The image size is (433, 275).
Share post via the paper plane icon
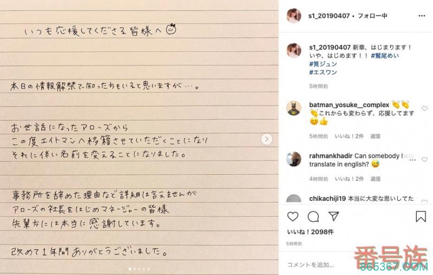333,216
